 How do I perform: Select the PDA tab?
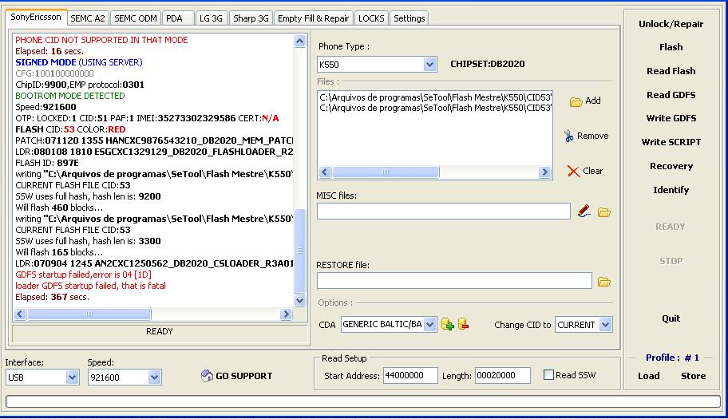point(178,18)
